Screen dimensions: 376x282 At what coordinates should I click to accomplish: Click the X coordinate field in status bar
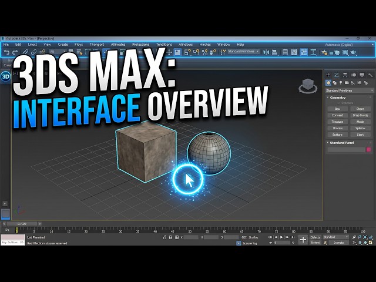tap(191, 237)
